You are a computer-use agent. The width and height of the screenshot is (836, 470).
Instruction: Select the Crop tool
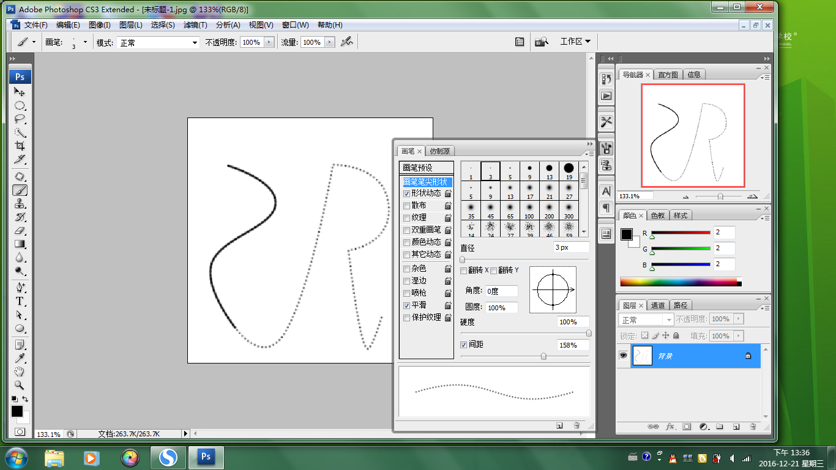[x=20, y=146]
